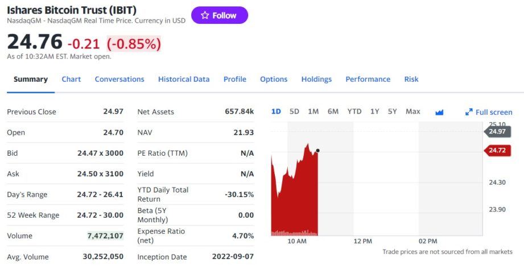The height and width of the screenshot is (270, 524).
Task: Open the Performance tab
Action: point(368,79)
